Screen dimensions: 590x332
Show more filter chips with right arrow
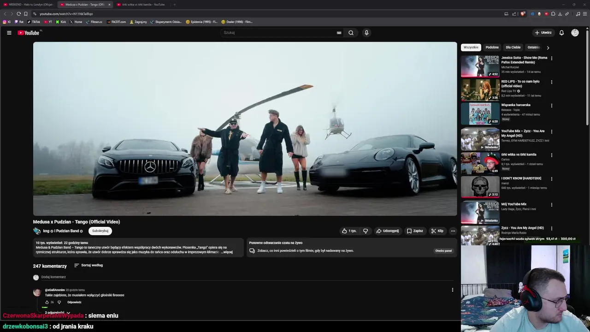coord(548,47)
